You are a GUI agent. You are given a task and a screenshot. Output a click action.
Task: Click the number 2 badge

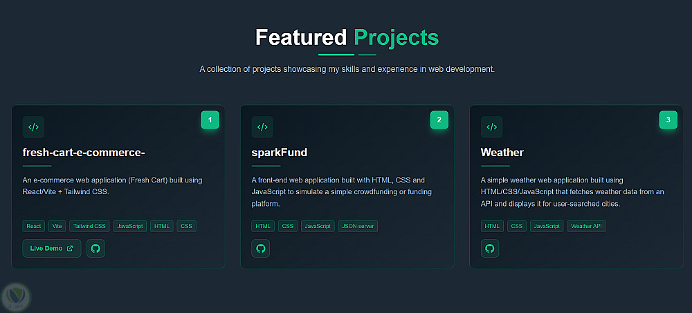pos(439,120)
